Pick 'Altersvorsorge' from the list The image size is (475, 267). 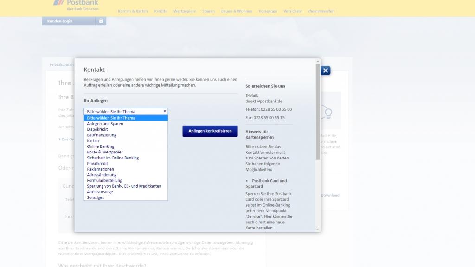pos(126,192)
